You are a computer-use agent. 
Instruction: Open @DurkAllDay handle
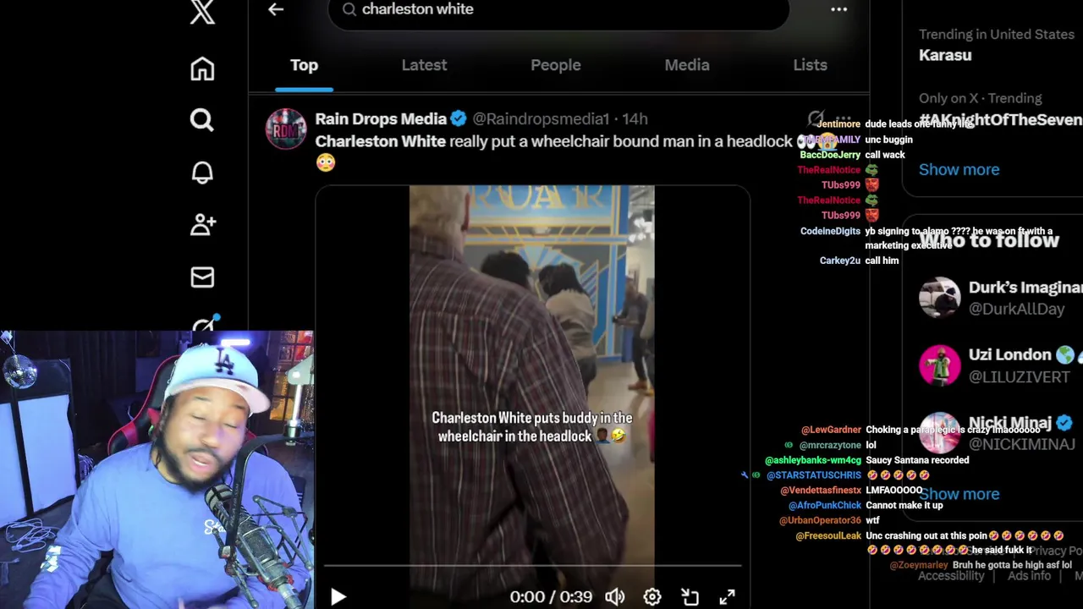tap(1016, 310)
